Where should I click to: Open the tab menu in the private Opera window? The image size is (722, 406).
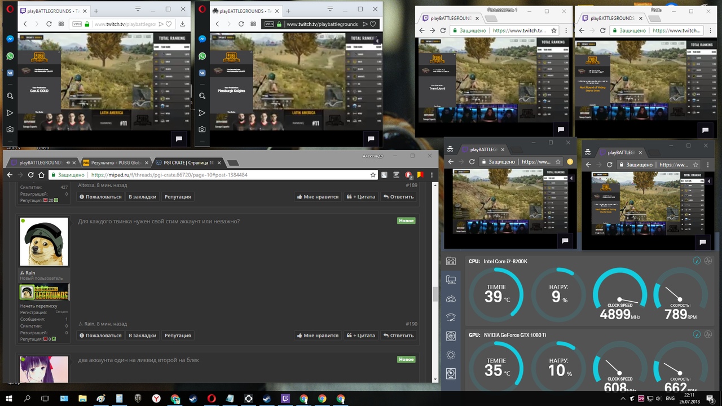(x=330, y=9)
